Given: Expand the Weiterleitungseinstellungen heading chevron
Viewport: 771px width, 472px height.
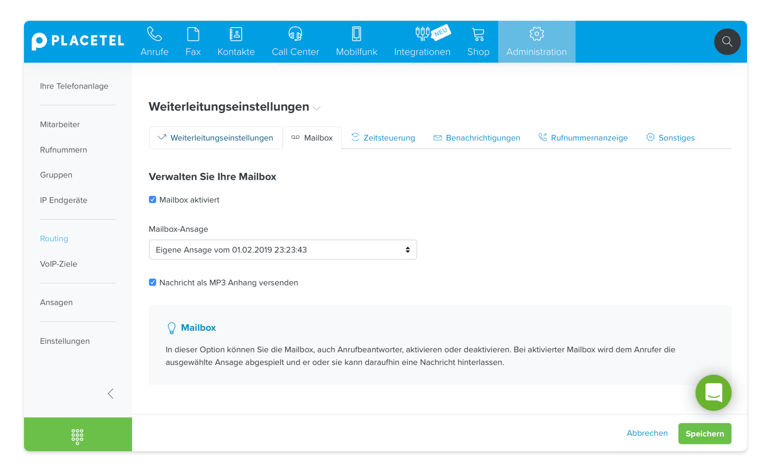Looking at the screenshot, I should tap(317, 108).
